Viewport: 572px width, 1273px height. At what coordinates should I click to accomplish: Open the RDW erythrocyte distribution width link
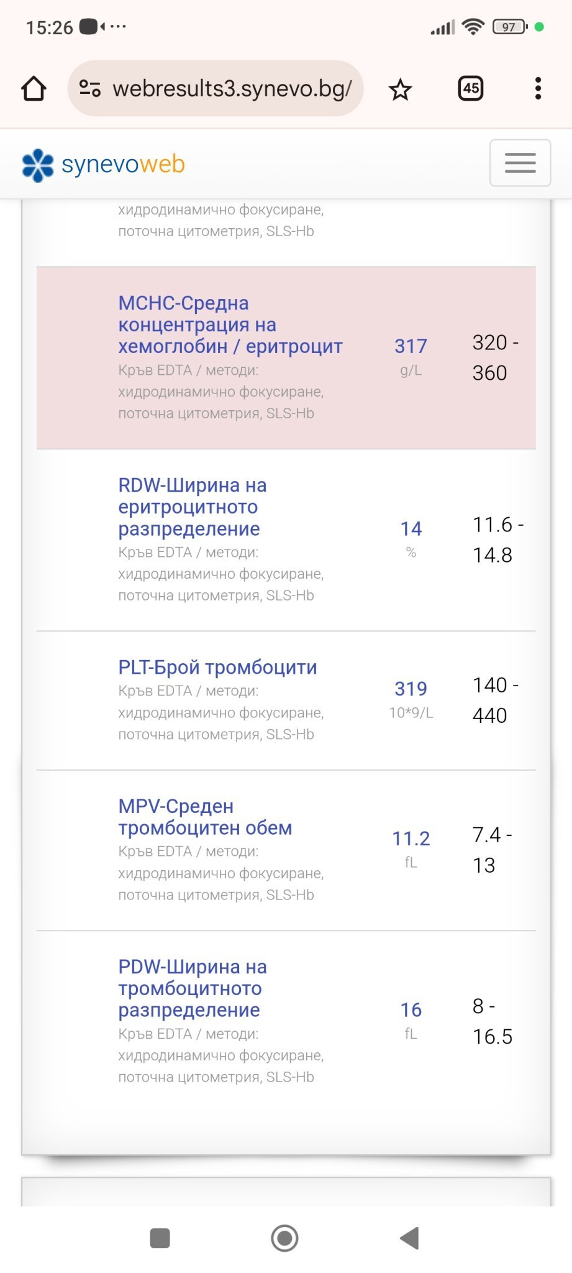click(x=192, y=507)
